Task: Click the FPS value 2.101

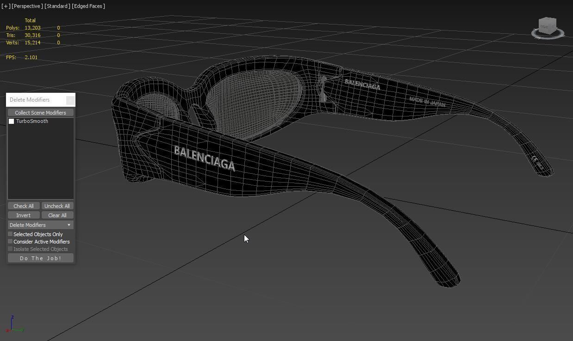Action: (31, 57)
